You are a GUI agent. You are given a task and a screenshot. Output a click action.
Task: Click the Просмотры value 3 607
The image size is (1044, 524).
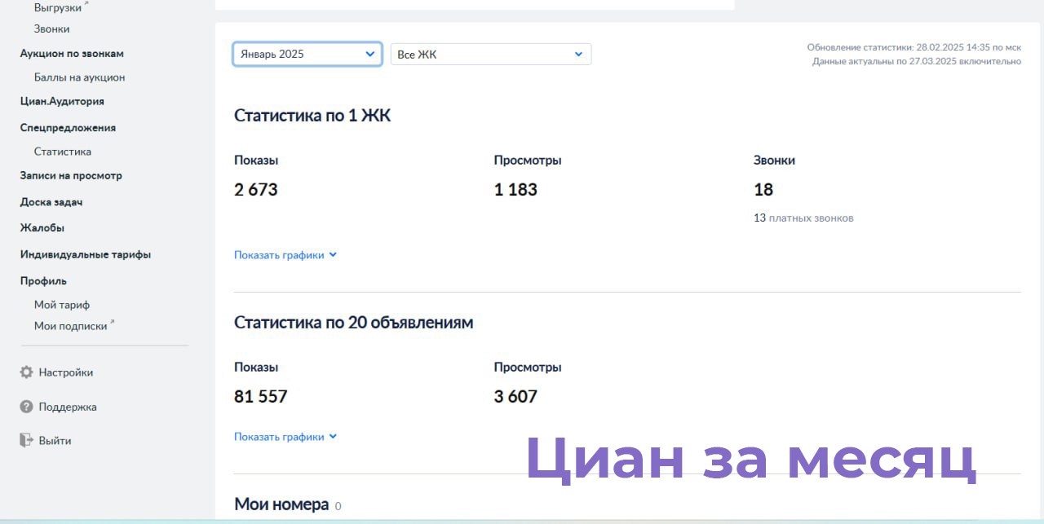515,397
